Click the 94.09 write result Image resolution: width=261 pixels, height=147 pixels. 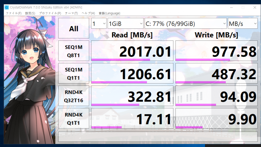(x=217, y=96)
